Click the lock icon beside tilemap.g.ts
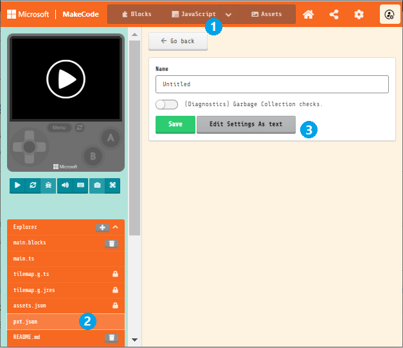Image resolution: width=403 pixels, height=348 pixels. tap(115, 274)
